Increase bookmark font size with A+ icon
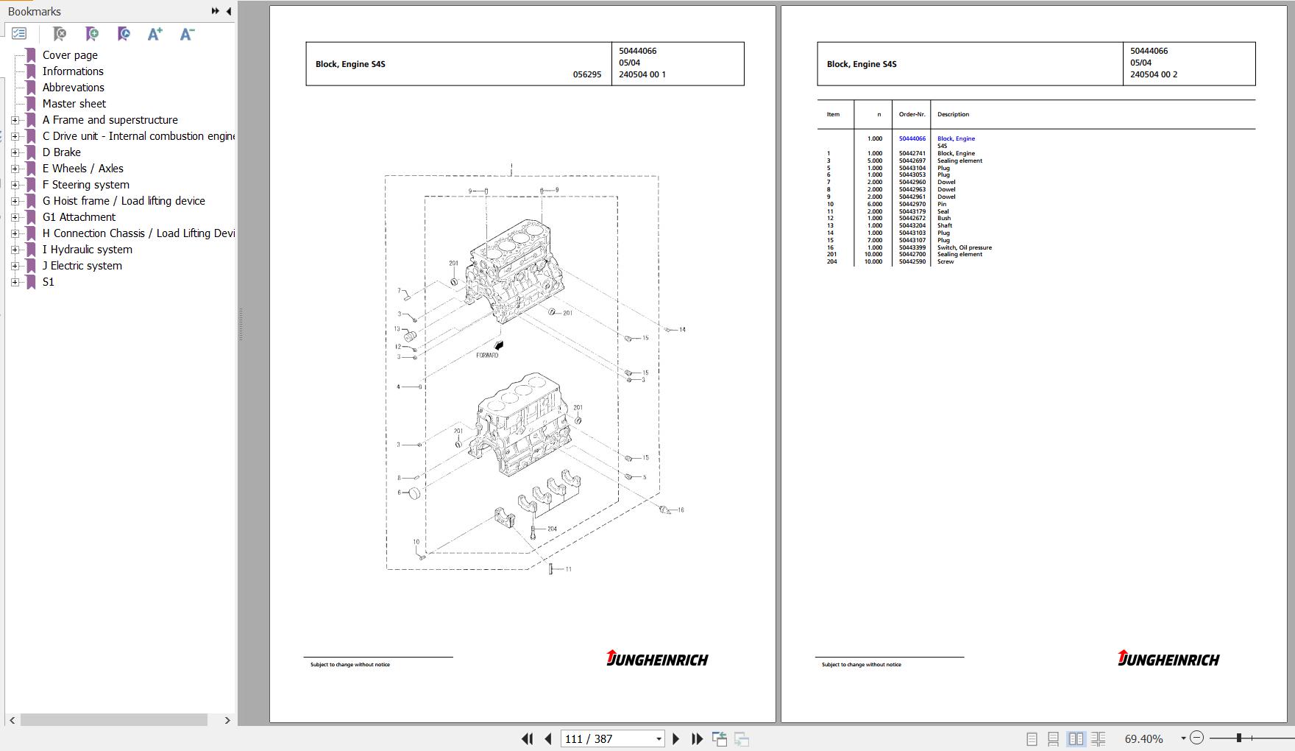 point(155,34)
